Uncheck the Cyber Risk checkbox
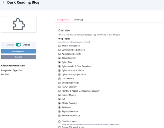 click(x=59, y=62)
